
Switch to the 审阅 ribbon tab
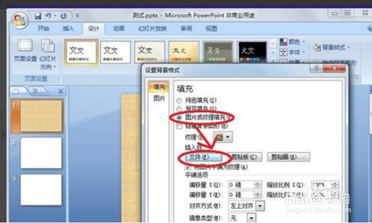click(186, 29)
